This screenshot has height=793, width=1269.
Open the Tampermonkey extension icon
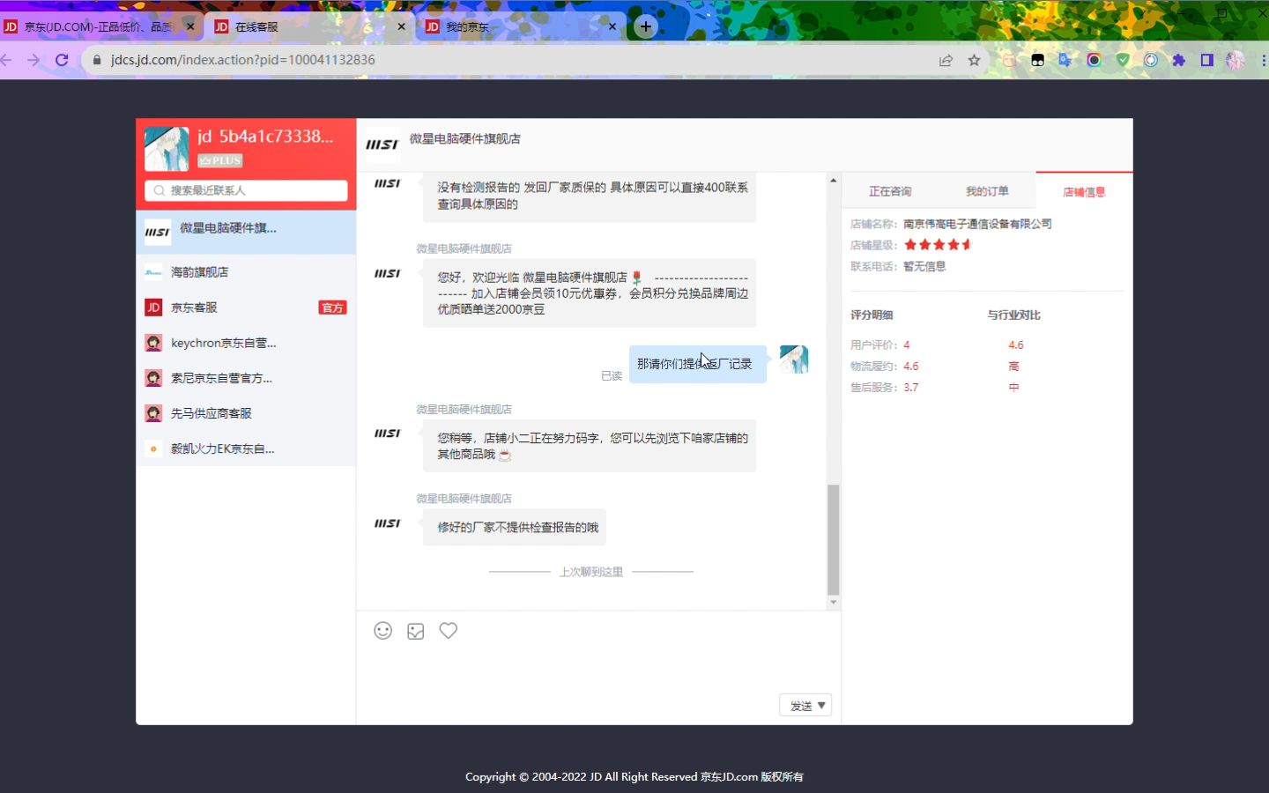[1037, 60]
